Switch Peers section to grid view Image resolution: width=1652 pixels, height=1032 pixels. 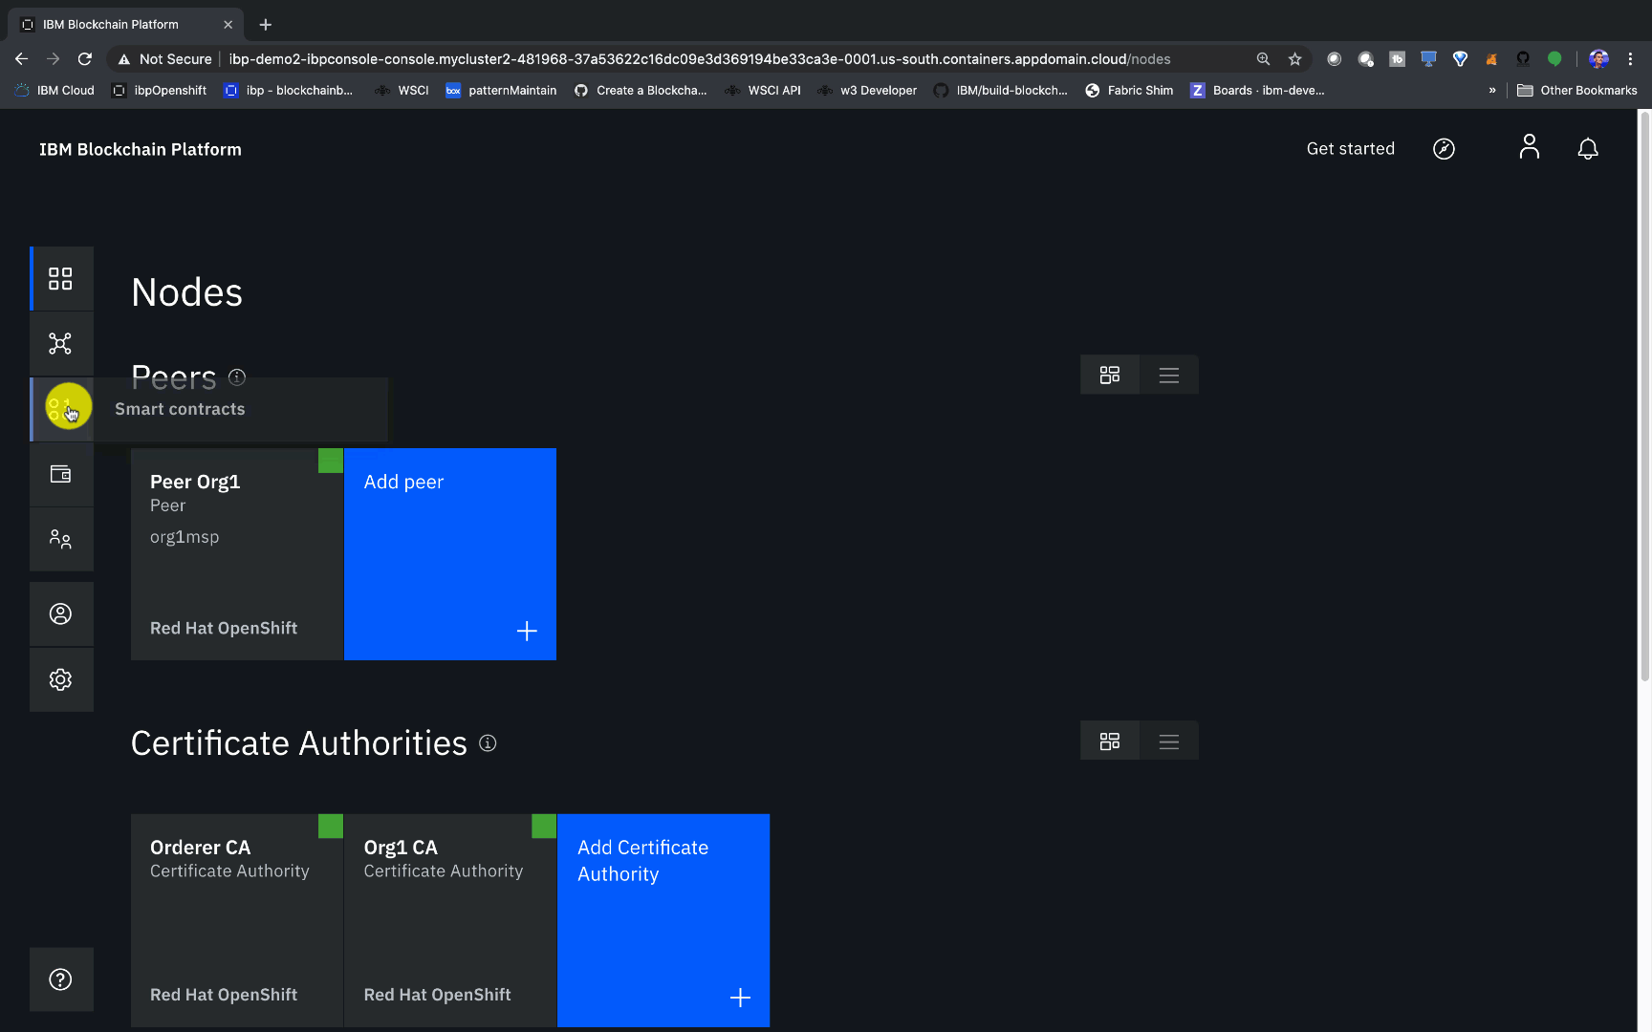click(1110, 375)
